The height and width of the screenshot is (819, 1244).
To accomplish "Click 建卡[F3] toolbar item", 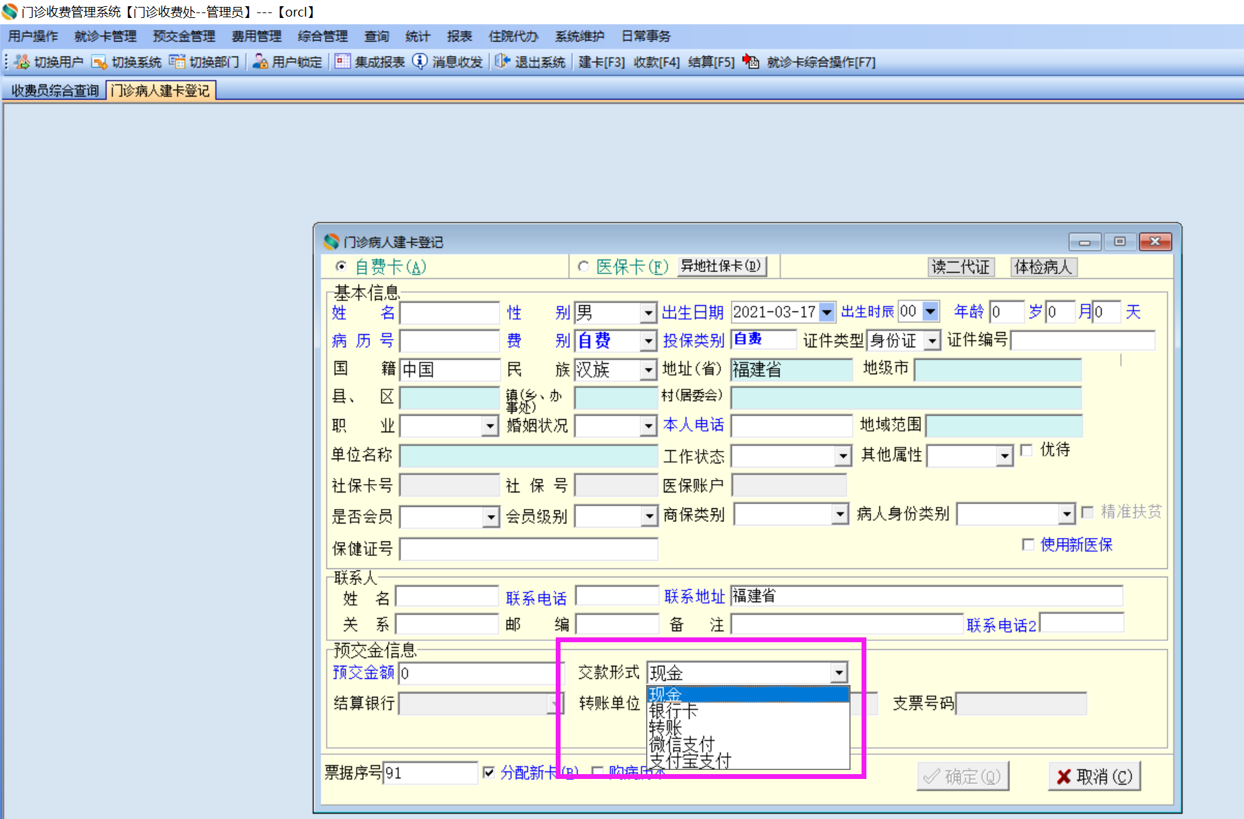I will coord(601,62).
